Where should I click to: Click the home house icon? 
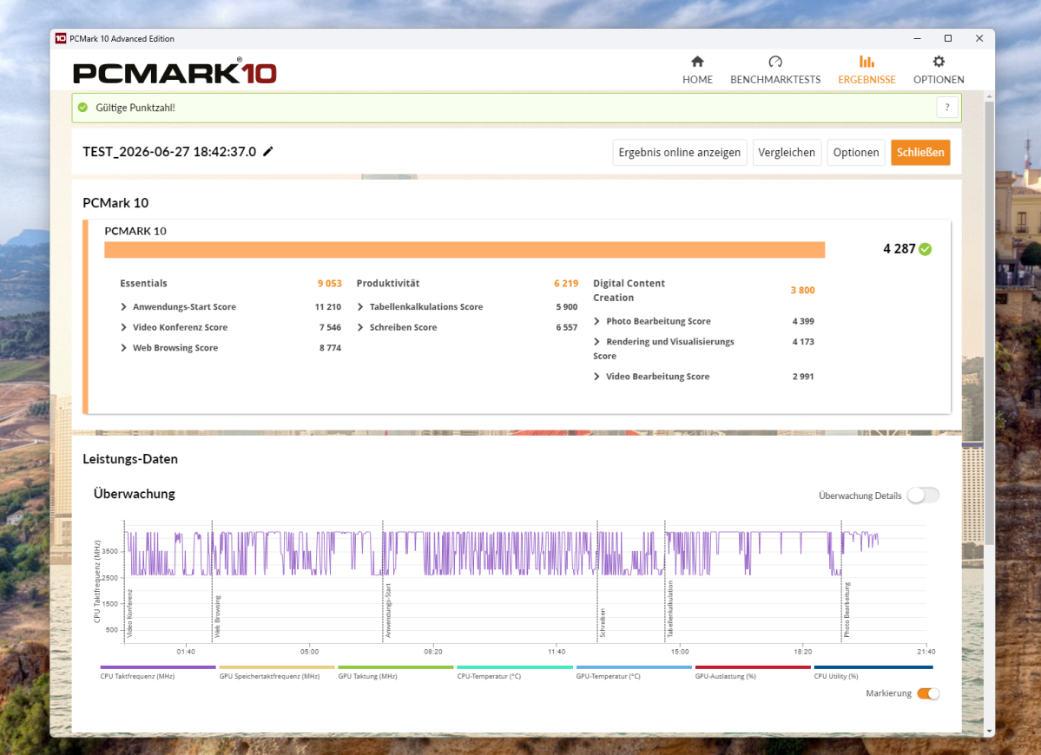(x=697, y=62)
